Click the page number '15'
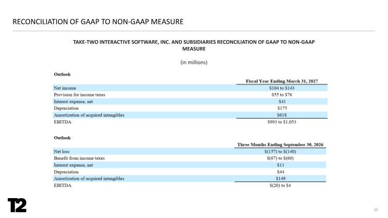This screenshot has height=218, width=388. coord(375,210)
